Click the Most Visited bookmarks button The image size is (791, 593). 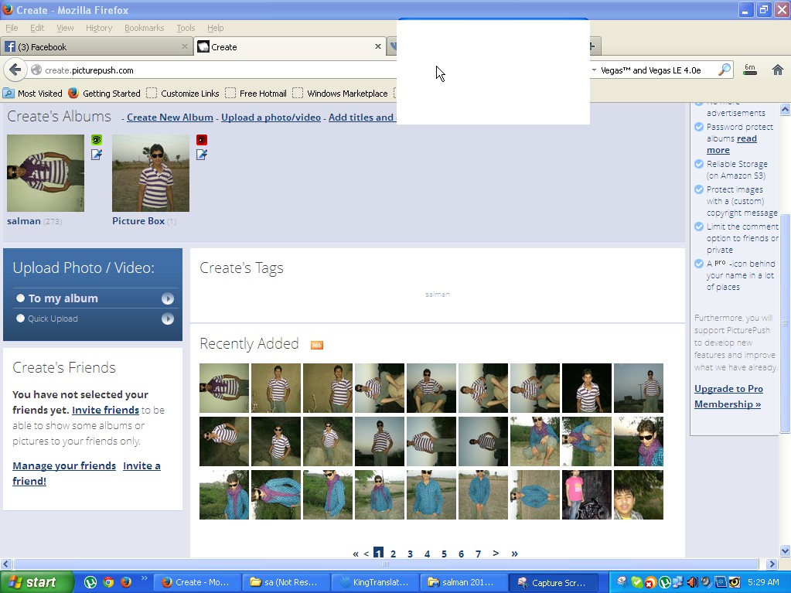[32, 94]
